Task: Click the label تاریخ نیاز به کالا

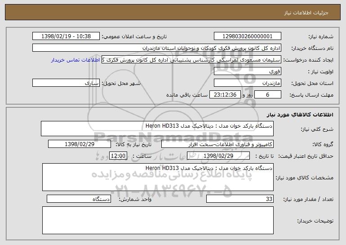Action: [x=133, y=144]
